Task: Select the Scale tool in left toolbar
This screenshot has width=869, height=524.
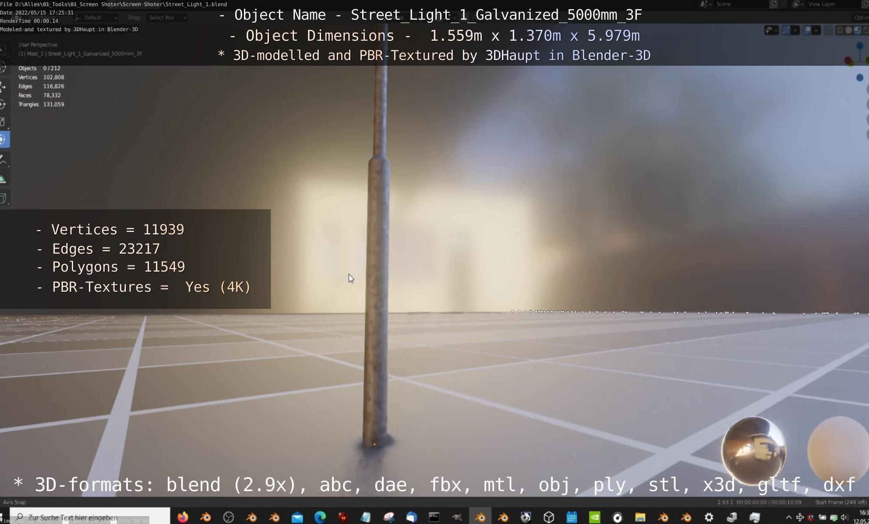Action: pos(4,122)
